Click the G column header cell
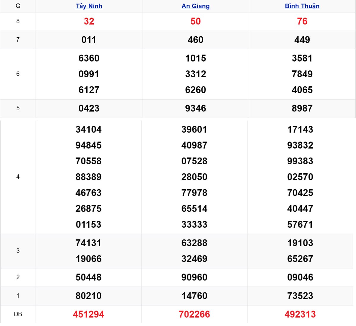Viewport: 356px width, 326px height. 18,6
